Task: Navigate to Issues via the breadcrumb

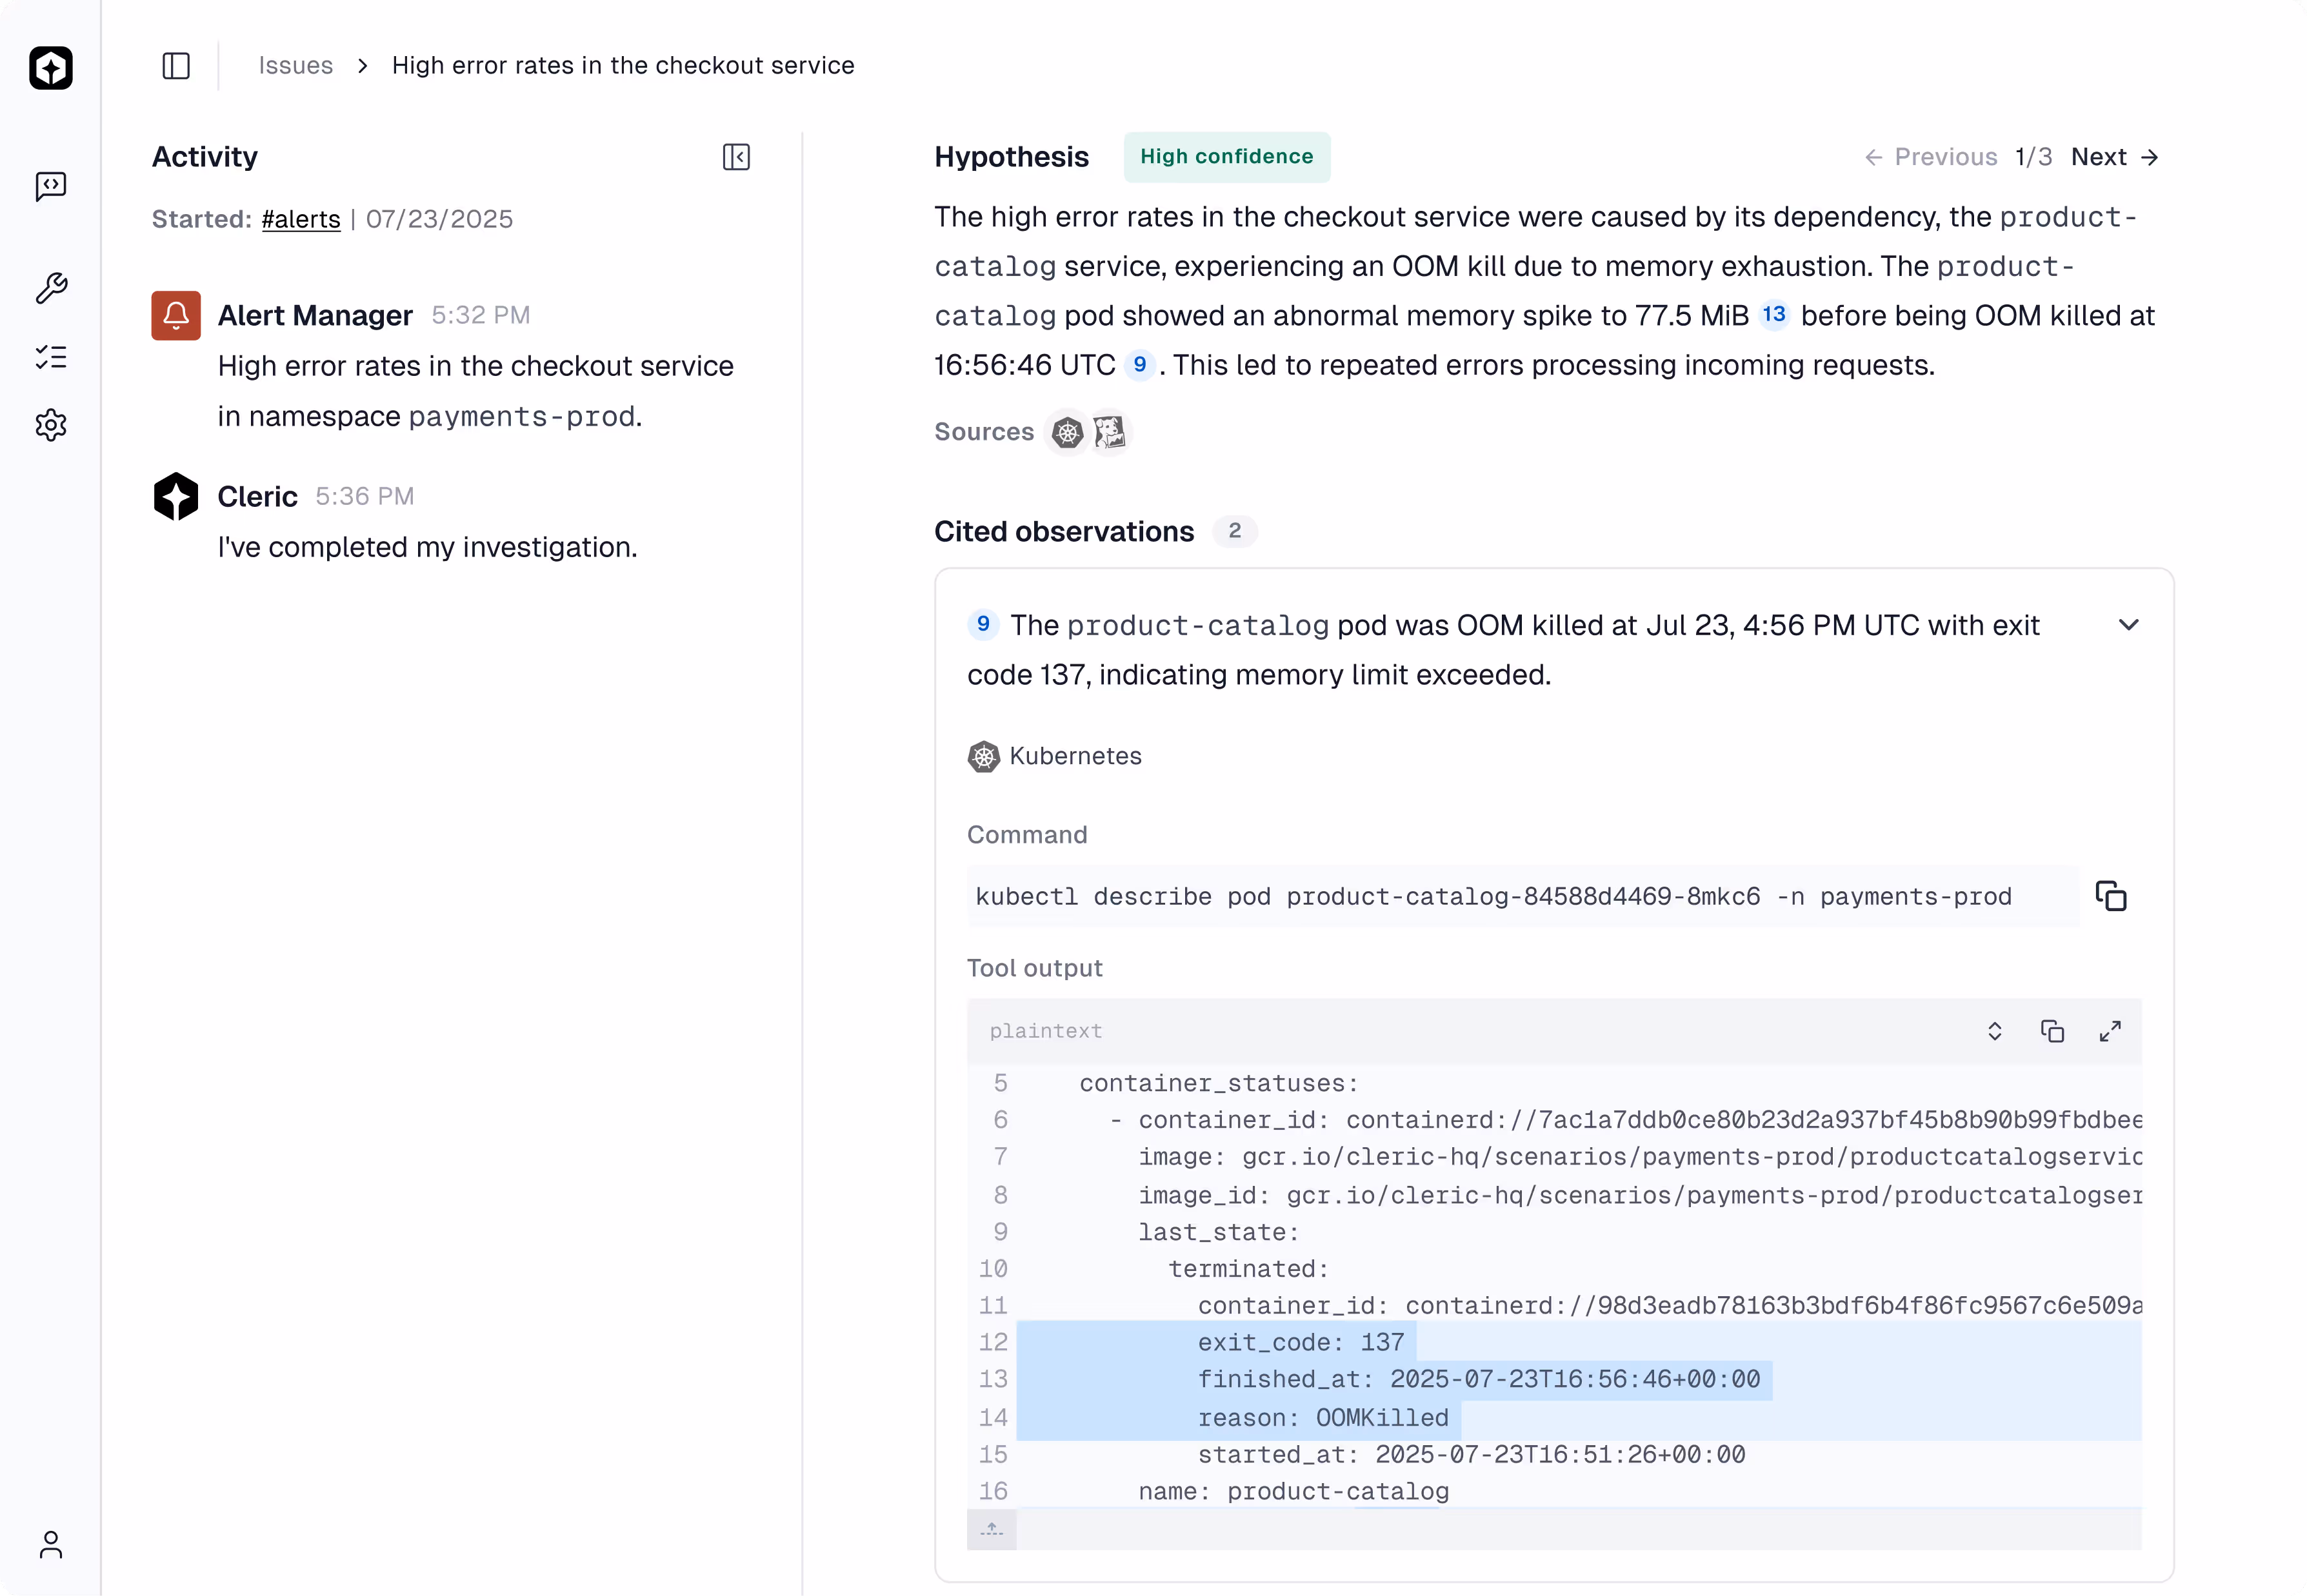Action: coord(295,65)
